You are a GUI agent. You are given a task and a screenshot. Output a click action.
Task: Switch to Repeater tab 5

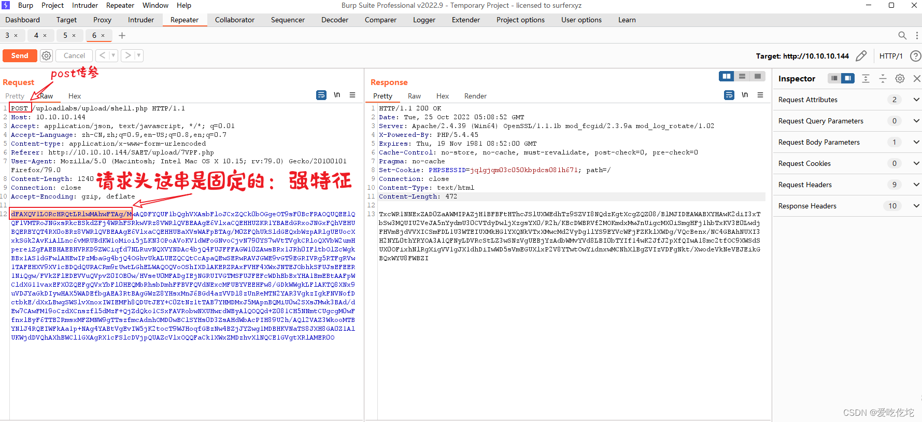tap(65, 35)
